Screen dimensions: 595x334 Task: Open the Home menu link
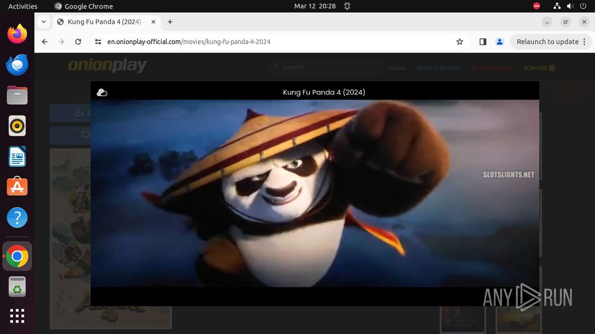(397, 68)
